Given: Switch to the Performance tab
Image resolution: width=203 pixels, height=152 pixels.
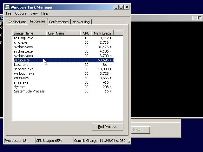Looking at the screenshot, I should point(59,22).
